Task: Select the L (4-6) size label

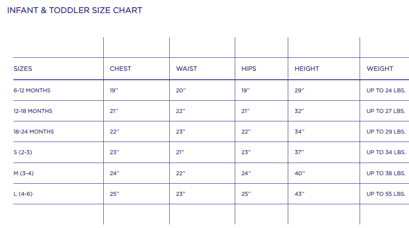Action: pyautogui.click(x=23, y=194)
